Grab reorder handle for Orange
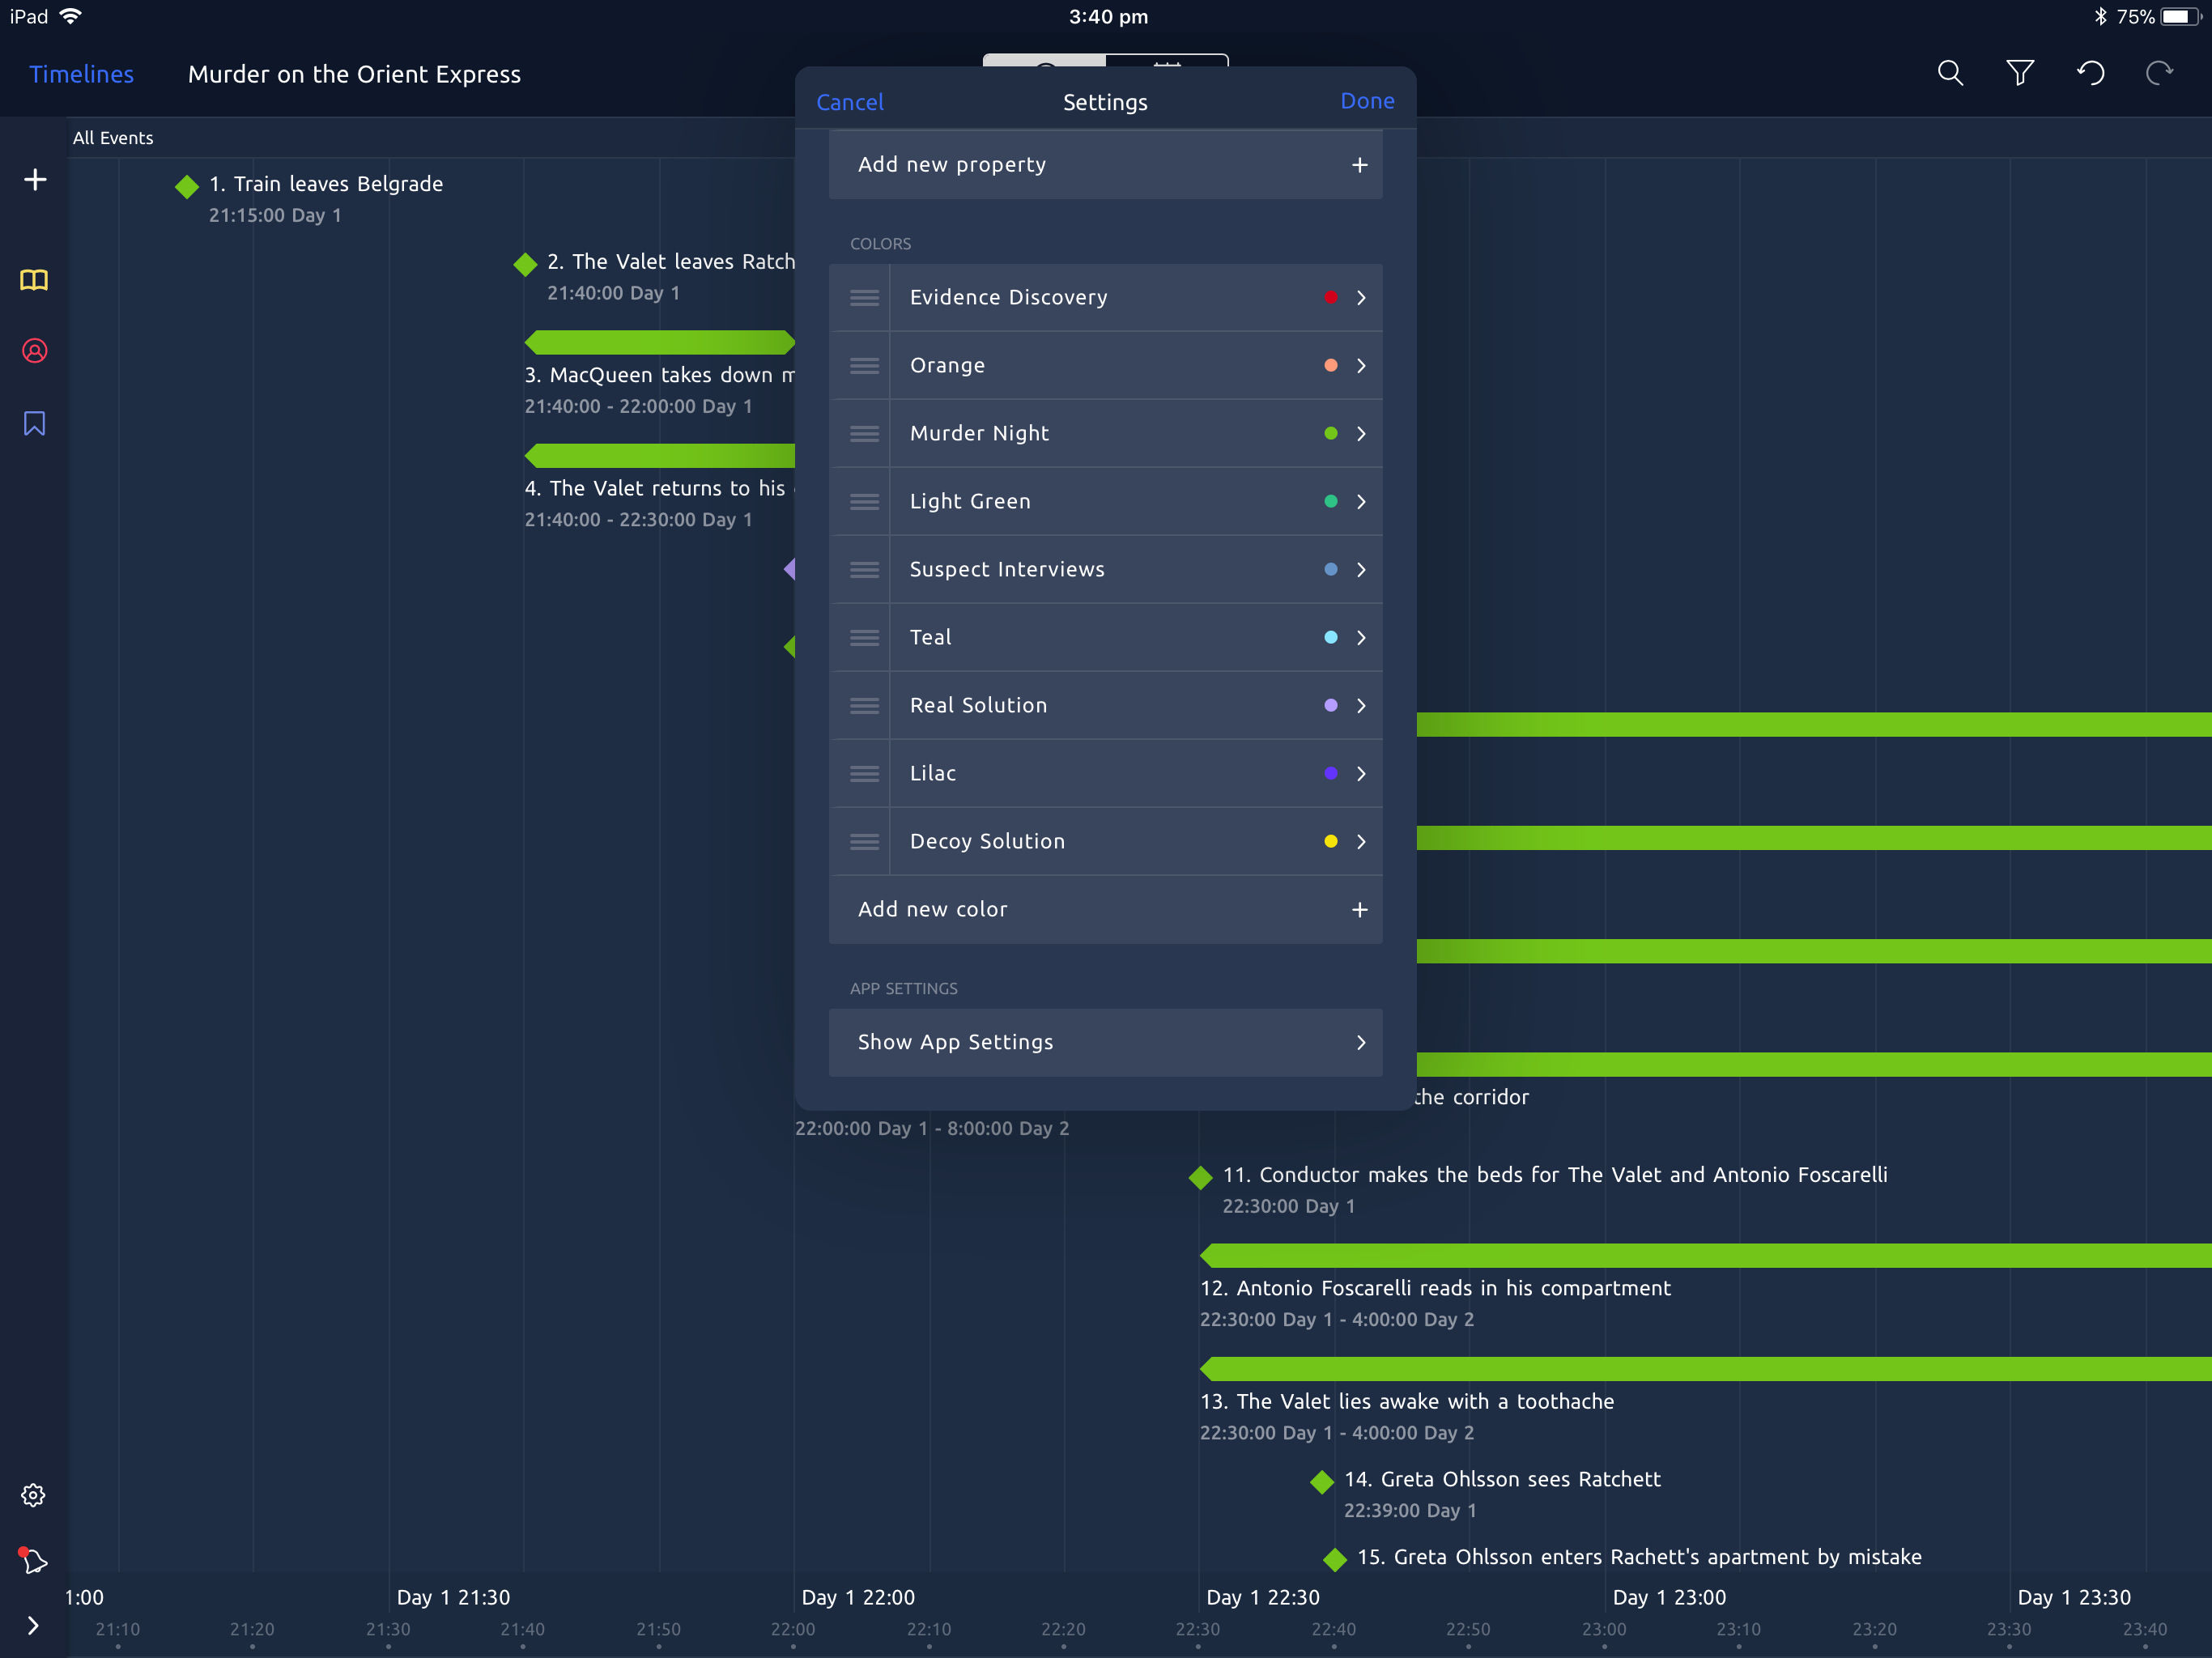This screenshot has width=2212, height=1658. [864, 366]
